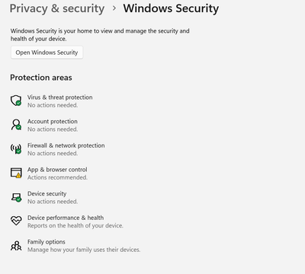Click the breadcrumb chevron separator
Viewport: 305px width, 274px height.
coord(114,8)
